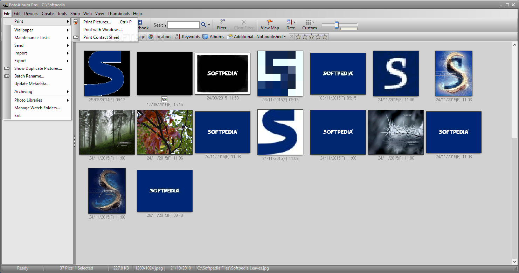Screen dimensions: 519x273
Task: Open the Tools menu
Action: (62, 14)
